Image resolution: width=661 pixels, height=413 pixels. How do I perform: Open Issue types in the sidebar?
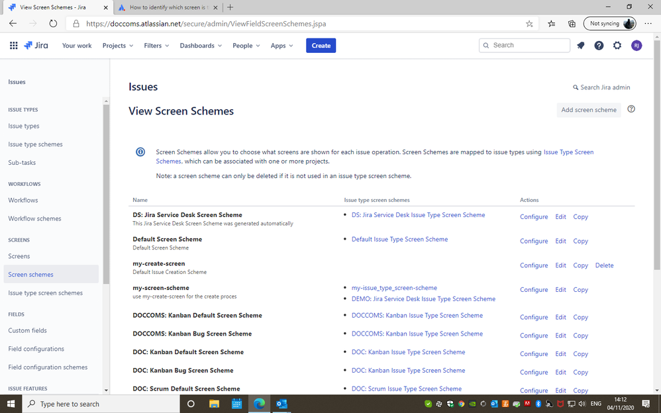24,126
